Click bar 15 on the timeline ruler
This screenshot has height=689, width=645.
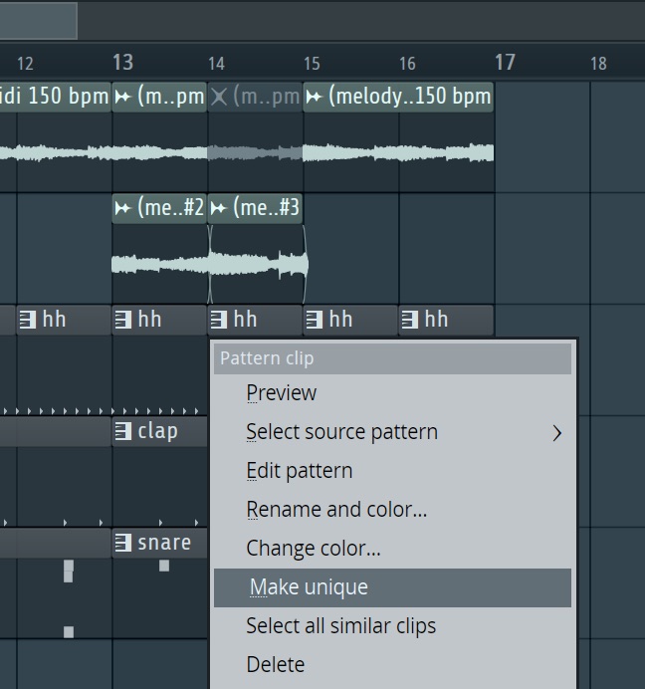pos(312,64)
